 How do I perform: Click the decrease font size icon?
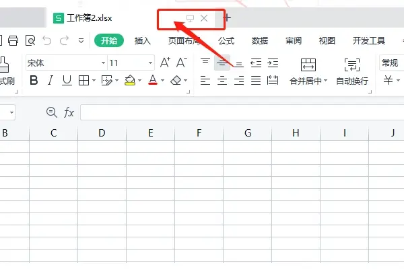(x=181, y=63)
